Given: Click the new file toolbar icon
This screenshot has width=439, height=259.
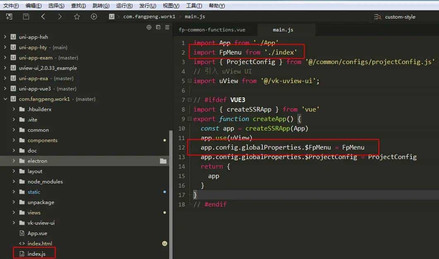Looking at the screenshot, I should [9, 17].
